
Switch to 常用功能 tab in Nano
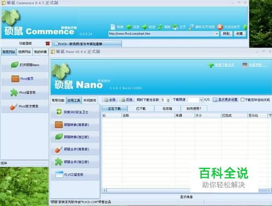point(58,100)
